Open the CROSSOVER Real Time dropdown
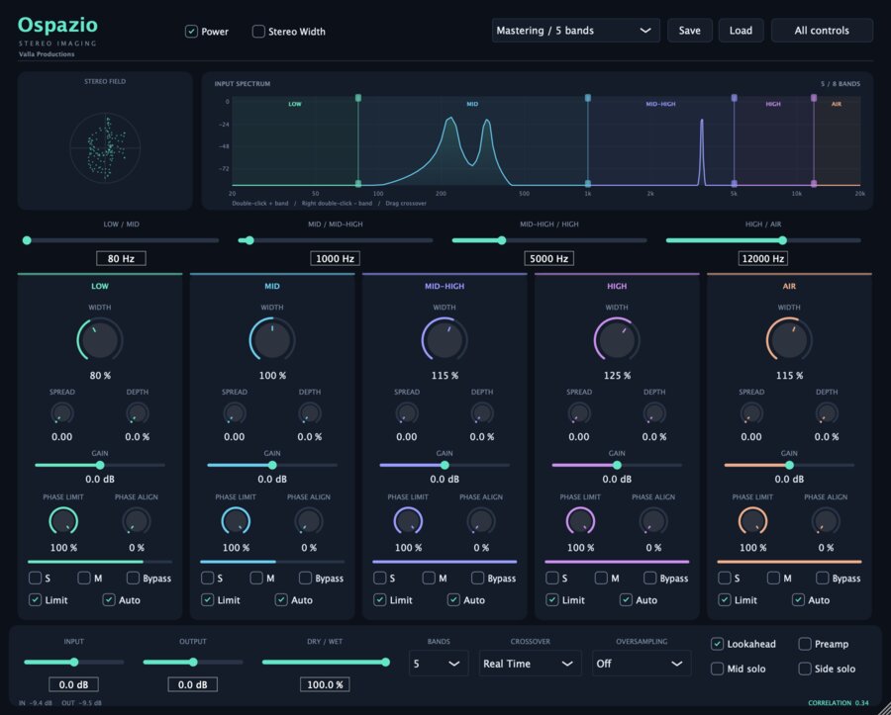891x715 pixels. [531, 664]
